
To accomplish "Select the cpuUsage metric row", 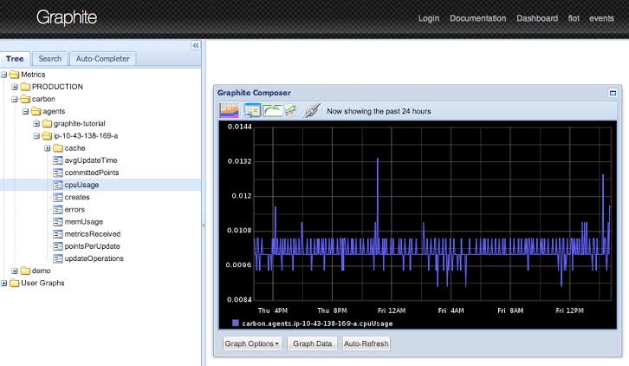I will [x=101, y=185].
